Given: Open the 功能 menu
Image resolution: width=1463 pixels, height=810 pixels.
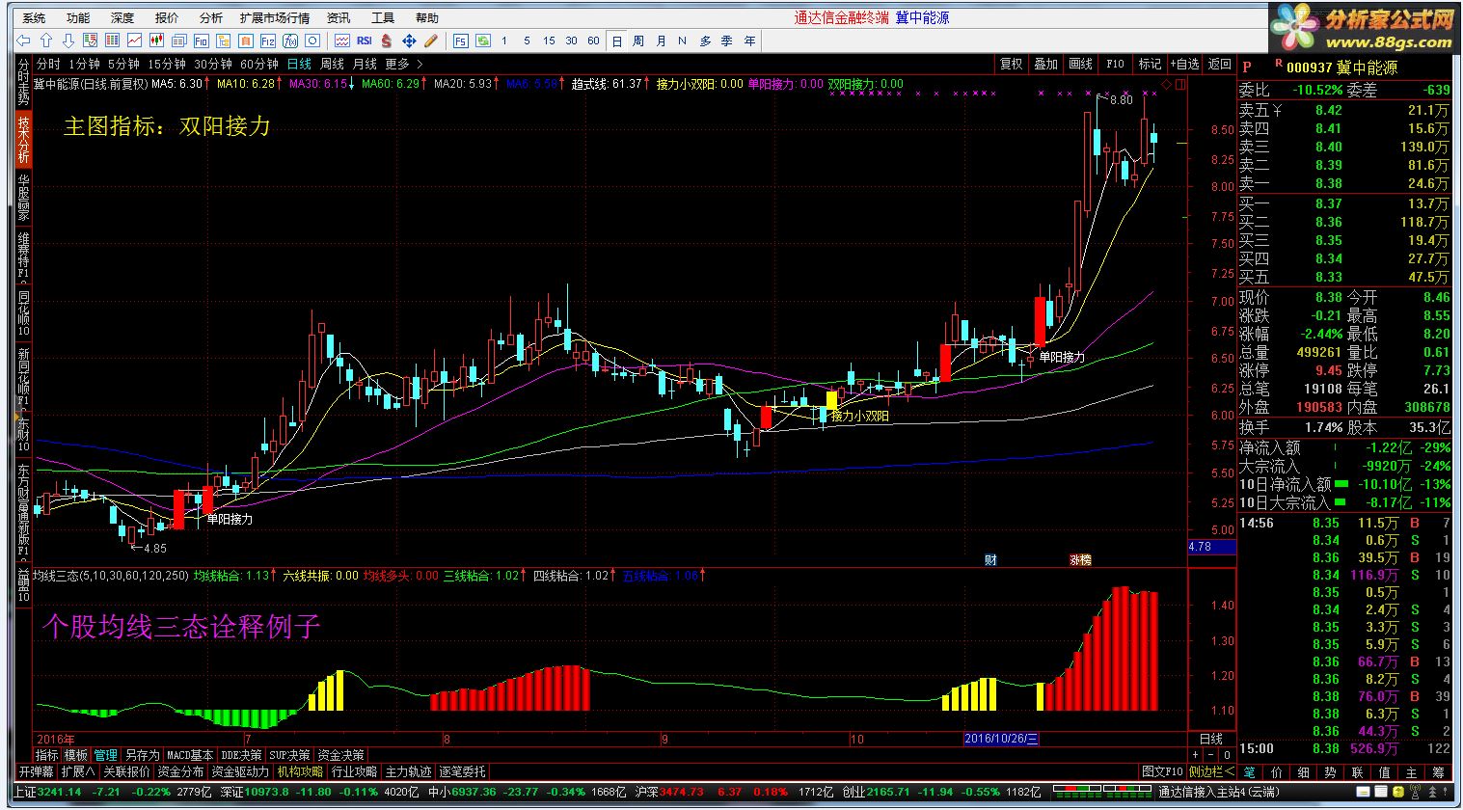Looking at the screenshot, I should (x=78, y=17).
